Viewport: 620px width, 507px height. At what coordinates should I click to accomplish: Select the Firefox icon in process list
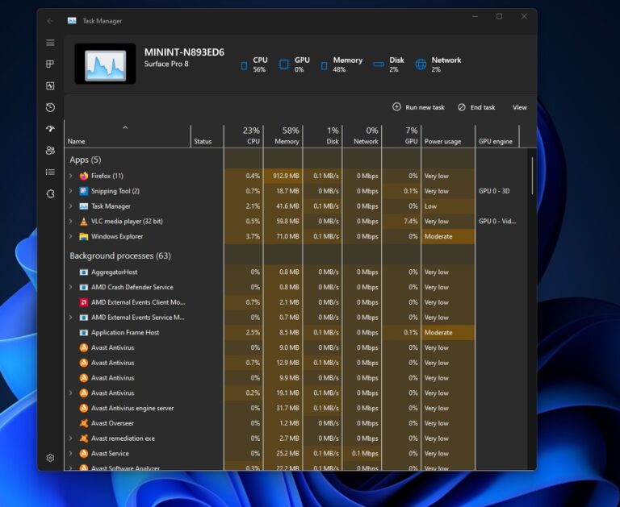point(83,176)
